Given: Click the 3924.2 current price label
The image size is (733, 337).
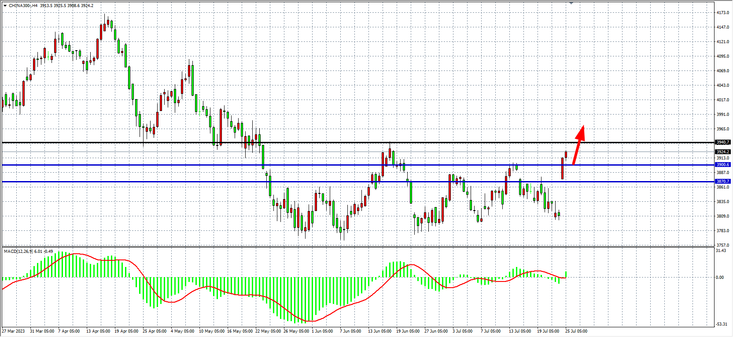Looking at the screenshot, I should pos(722,152).
